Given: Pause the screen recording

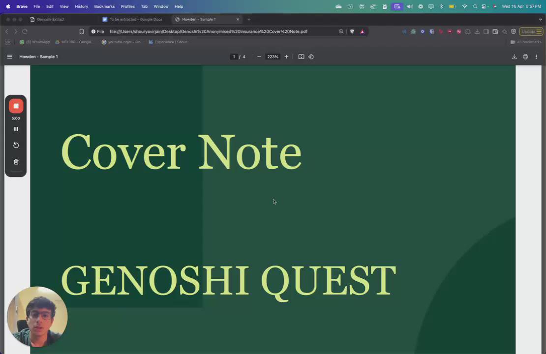Looking at the screenshot, I should pyautogui.click(x=16, y=129).
